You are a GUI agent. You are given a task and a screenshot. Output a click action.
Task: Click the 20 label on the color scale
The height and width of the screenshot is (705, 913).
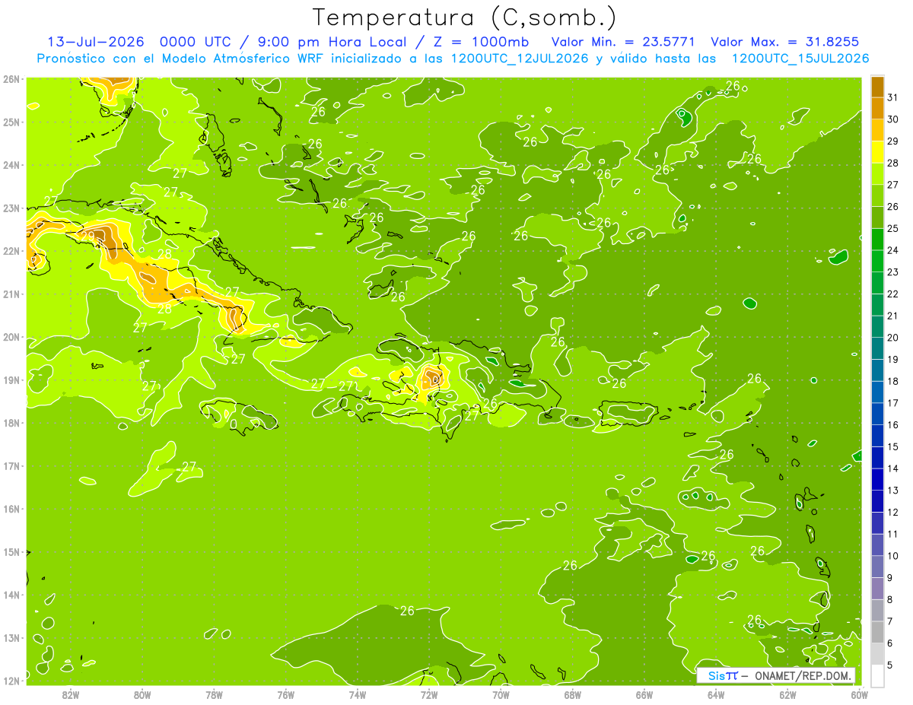click(893, 338)
